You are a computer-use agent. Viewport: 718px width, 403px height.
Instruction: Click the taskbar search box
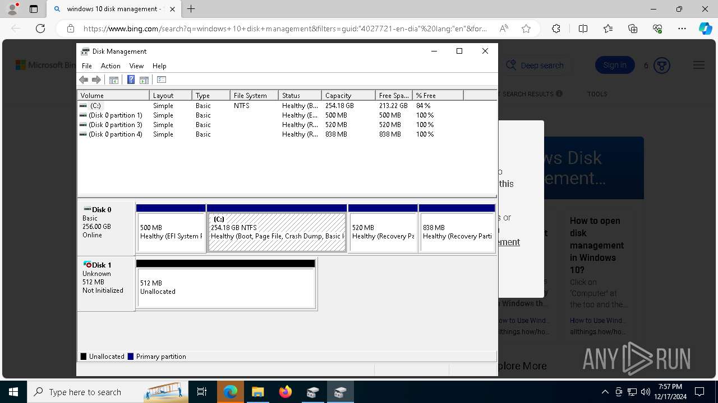point(107,392)
